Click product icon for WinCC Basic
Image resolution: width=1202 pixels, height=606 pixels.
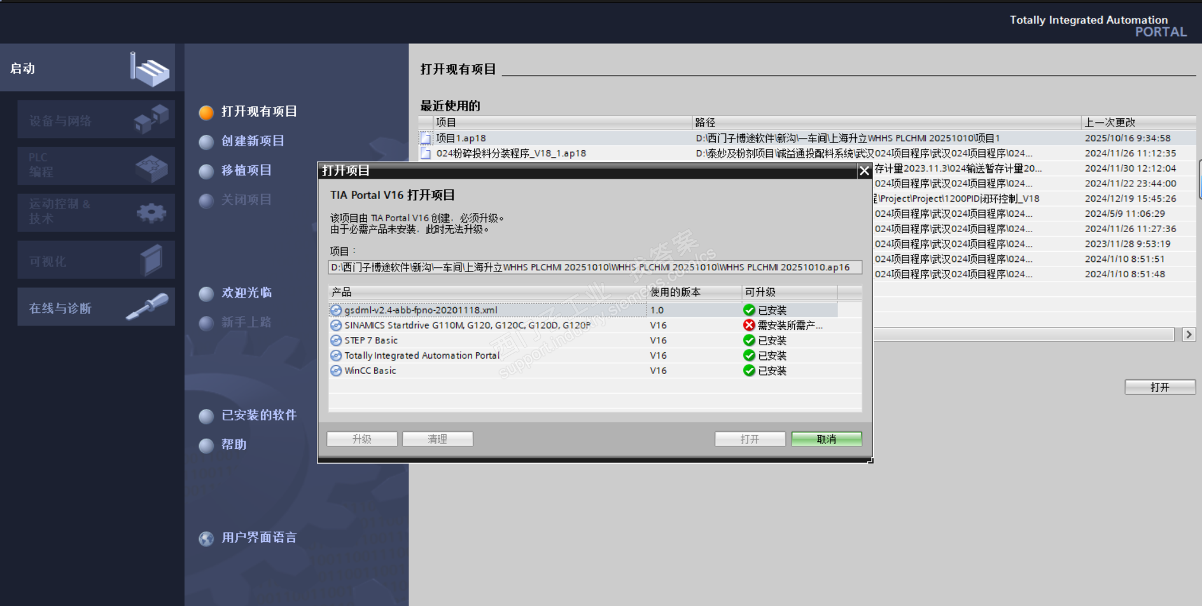[x=336, y=371]
